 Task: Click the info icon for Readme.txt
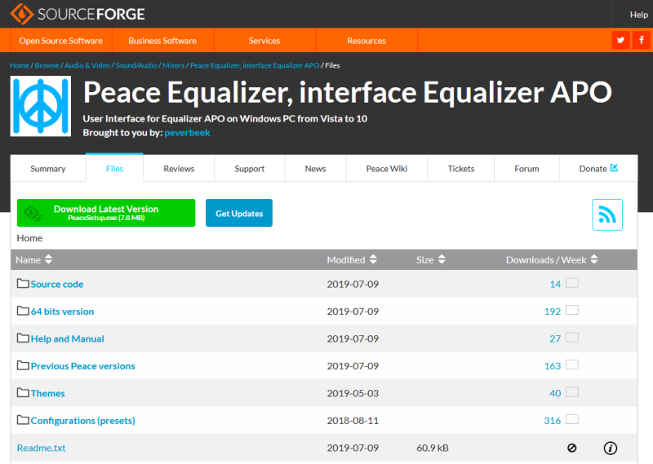[x=611, y=449]
